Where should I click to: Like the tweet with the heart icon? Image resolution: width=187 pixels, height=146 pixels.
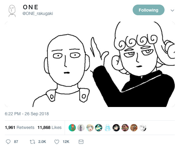[57, 142]
